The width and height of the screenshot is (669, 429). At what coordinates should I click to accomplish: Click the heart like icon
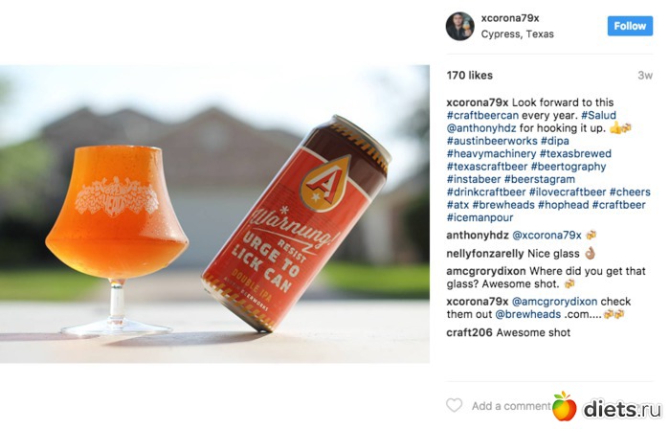click(454, 405)
